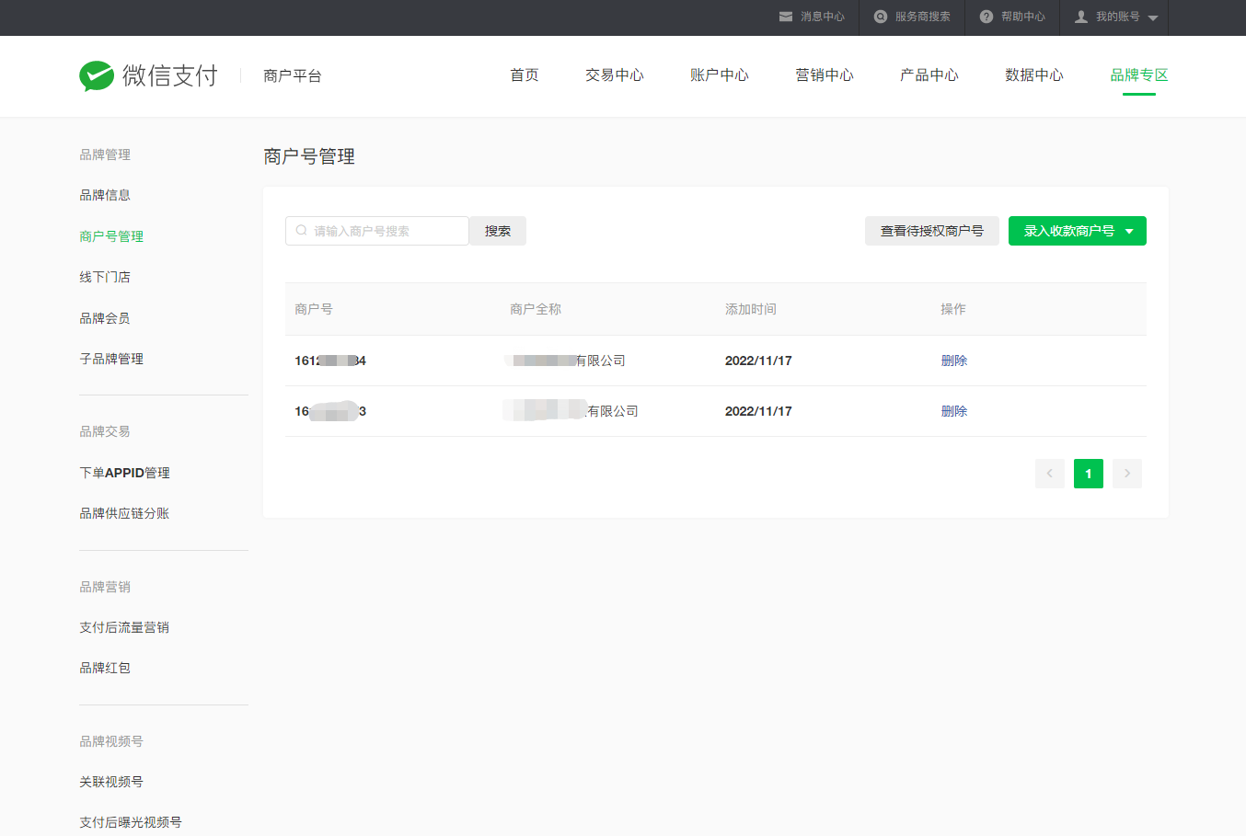The image size is (1246, 836).
Task: Click the WeChat Pay logo icon
Action: click(97, 76)
